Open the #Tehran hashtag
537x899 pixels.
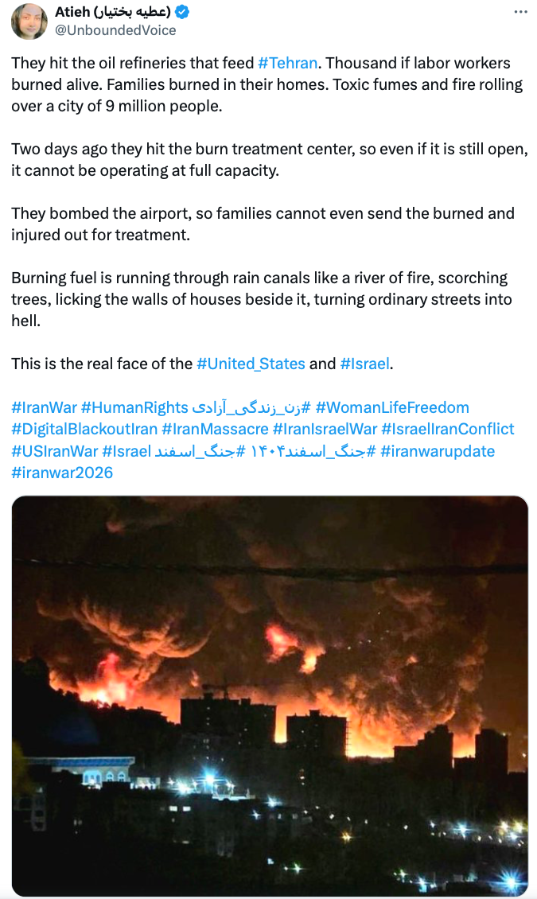coord(287,63)
